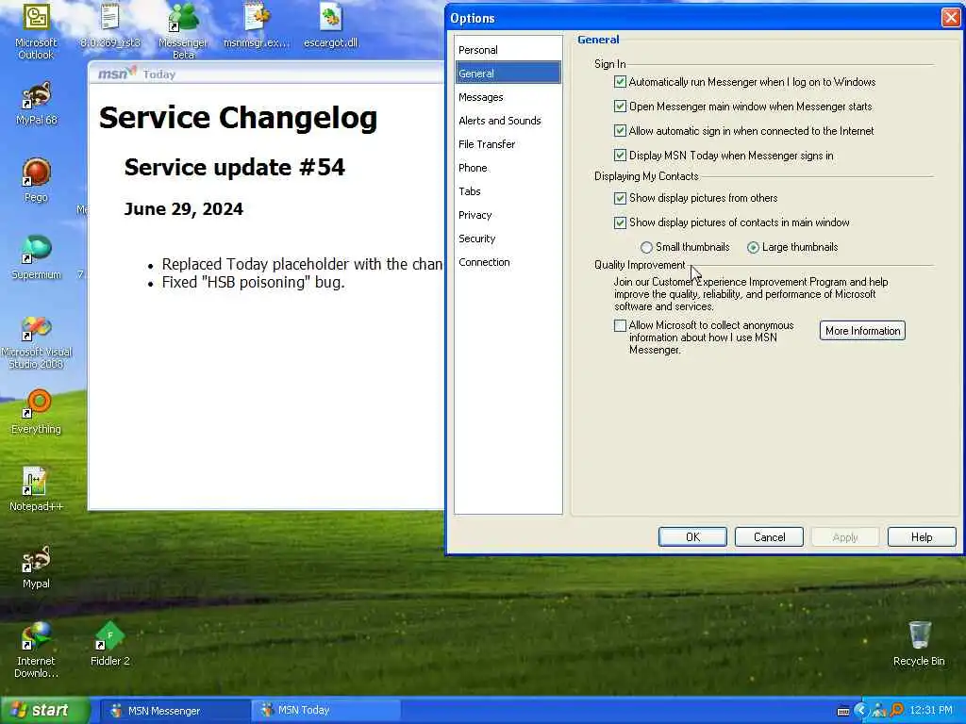Click the Service Changelog heading

point(238,118)
